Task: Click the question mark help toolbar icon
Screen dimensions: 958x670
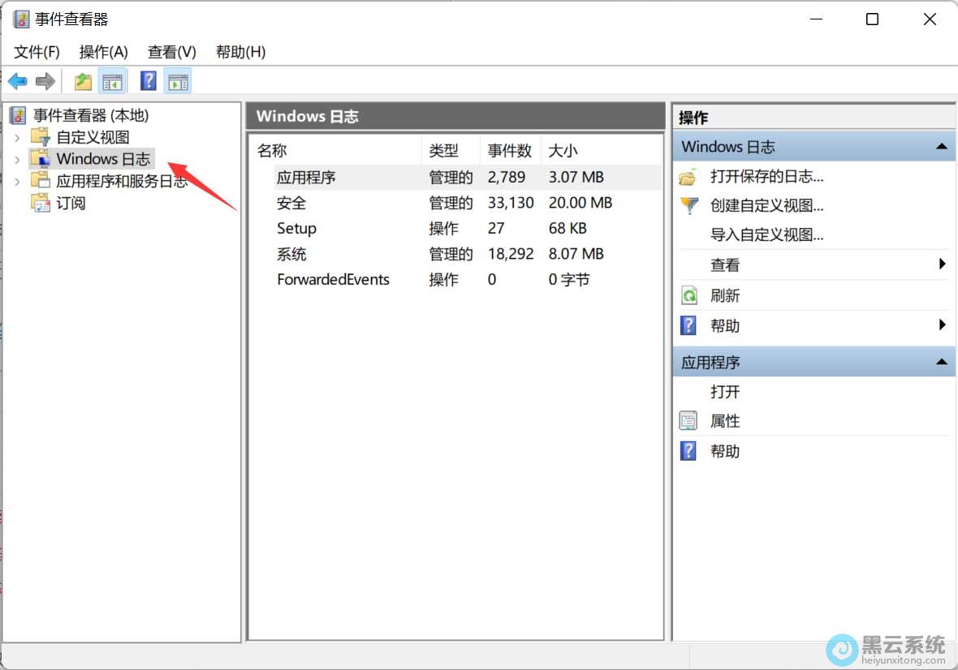Action: tap(148, 80)
